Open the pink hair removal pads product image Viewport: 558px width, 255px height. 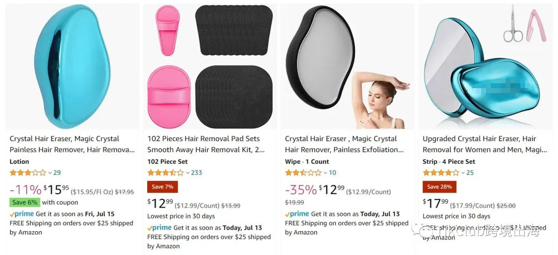210,66
